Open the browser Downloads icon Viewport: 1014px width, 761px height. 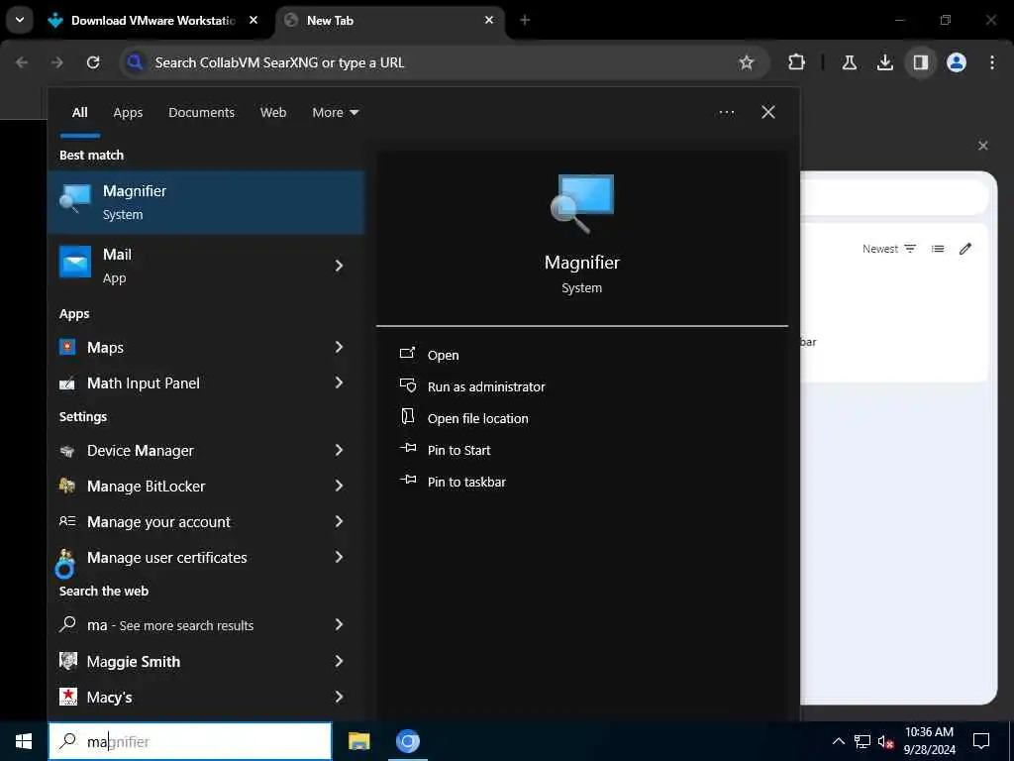[884, 62]
